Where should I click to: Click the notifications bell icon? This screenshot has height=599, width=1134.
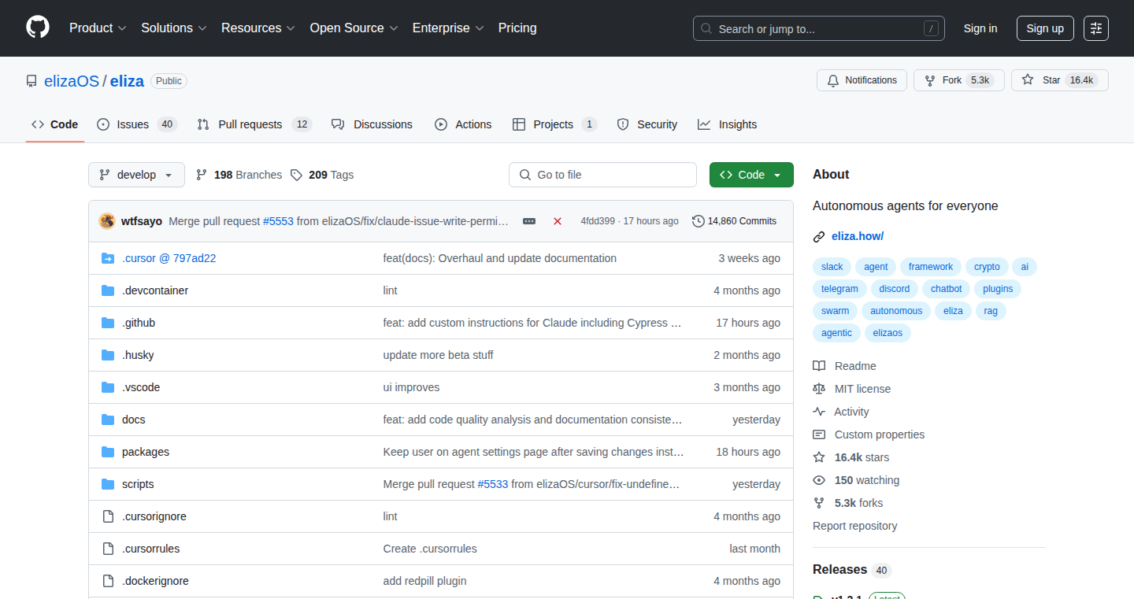pyautogui.click(x=833, y=80)
